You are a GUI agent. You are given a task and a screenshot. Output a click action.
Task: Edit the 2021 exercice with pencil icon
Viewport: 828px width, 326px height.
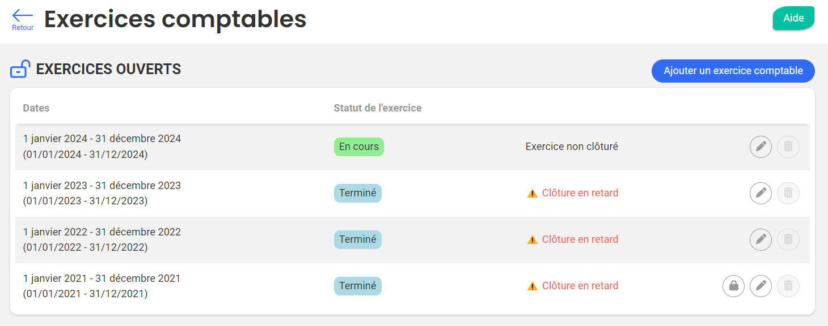pyautogui.click(x=761, y=286)
